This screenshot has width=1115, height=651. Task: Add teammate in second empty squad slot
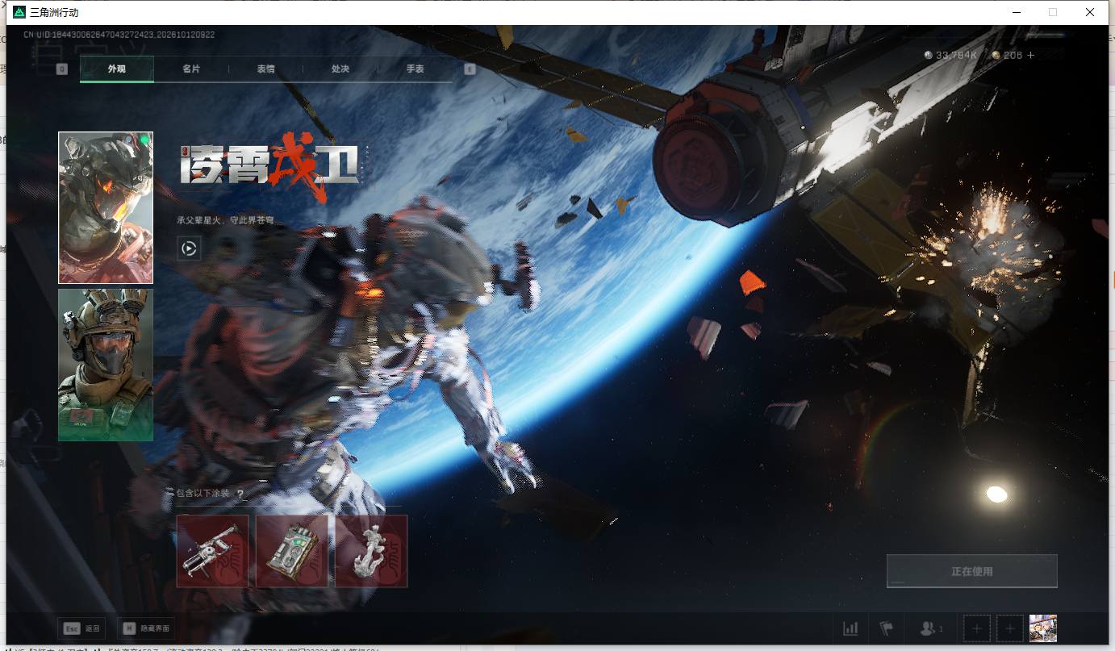coord(1009,628)
